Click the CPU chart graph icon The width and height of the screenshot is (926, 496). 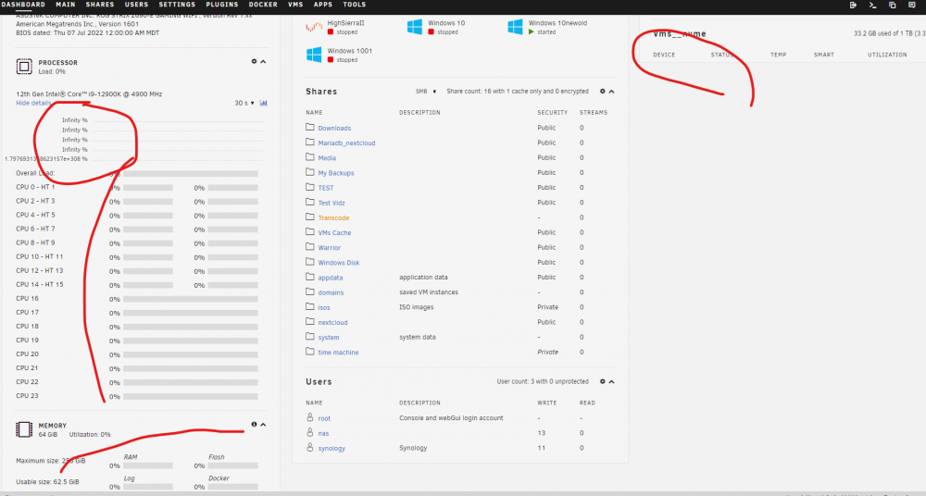click(x=263, y=103)
